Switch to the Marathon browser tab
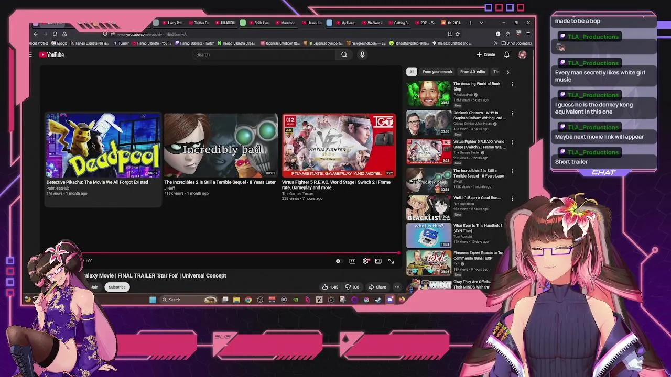671x377 pixels. [x=286, y=23]
